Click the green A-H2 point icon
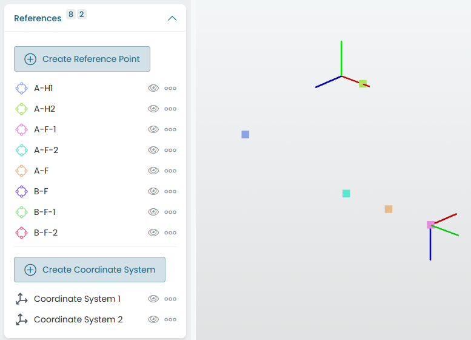This screenshot has height=340, width=471. coord(22,109)
